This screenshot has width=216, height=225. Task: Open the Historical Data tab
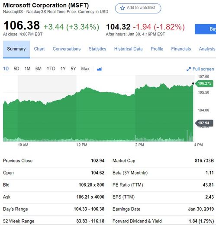pos(129,49)
